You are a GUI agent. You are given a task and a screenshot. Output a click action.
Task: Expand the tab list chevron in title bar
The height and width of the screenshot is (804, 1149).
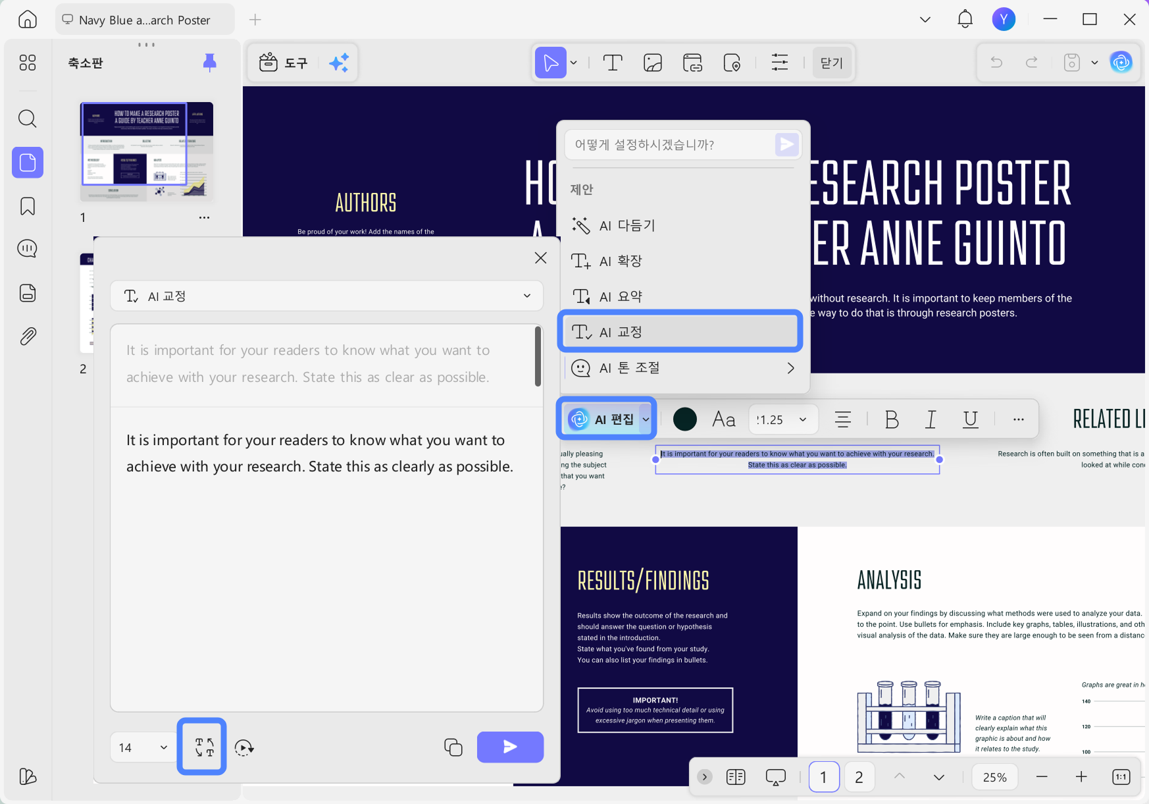pyautogui.click(x=925, y=19)
